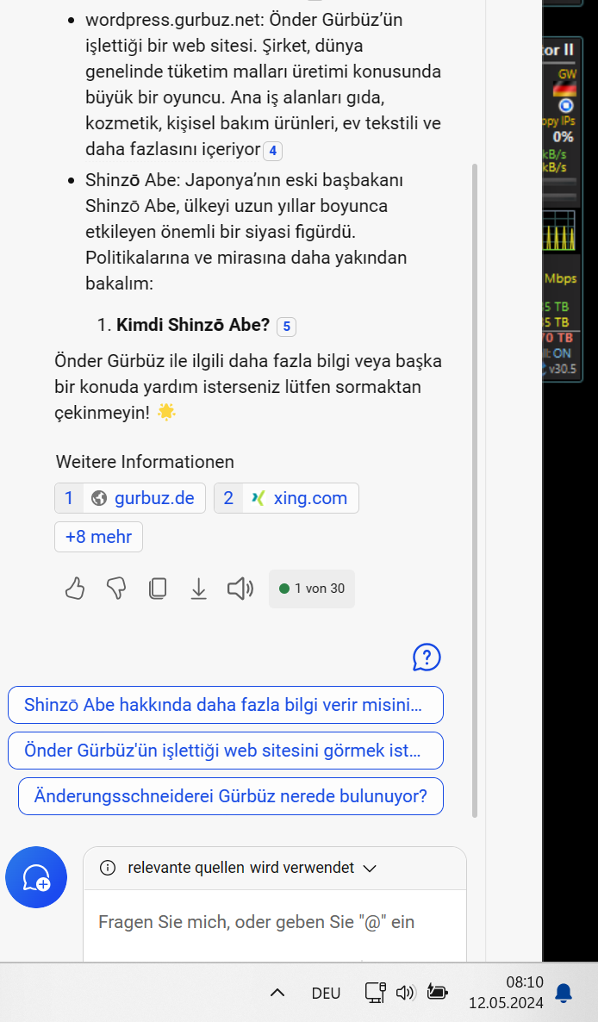Click the battery icon in the taskbar

[x=437, y=992]
